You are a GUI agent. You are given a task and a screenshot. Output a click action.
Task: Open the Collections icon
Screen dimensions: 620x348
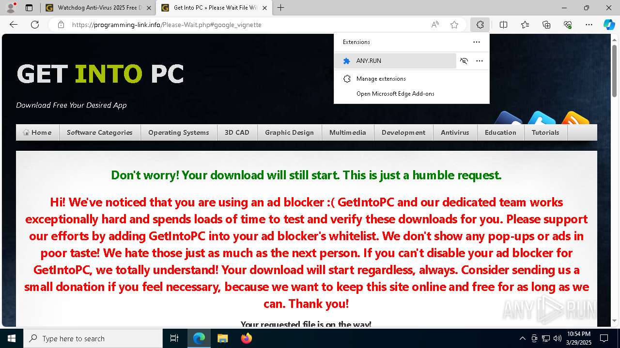click(546, 25)
